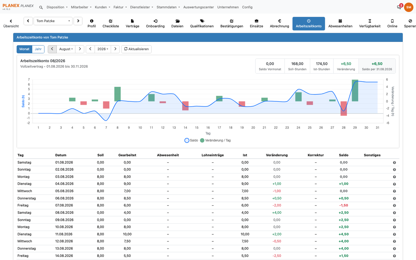Show help for the 07.08.2026 row
This screenshot has width=416, height=260.
click(395, 206)
